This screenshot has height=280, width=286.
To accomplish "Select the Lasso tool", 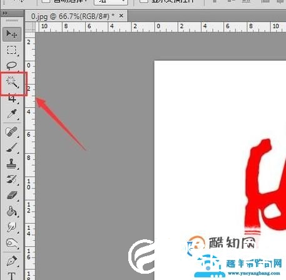I will [12, 66].
